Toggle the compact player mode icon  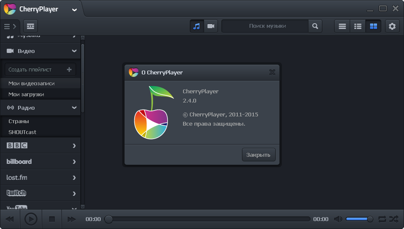[x=30, y=26]
